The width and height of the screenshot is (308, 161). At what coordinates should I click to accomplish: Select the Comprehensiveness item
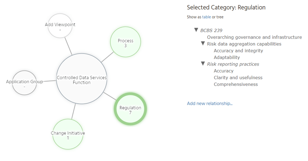pyautogui.click(x=236, y=84)
